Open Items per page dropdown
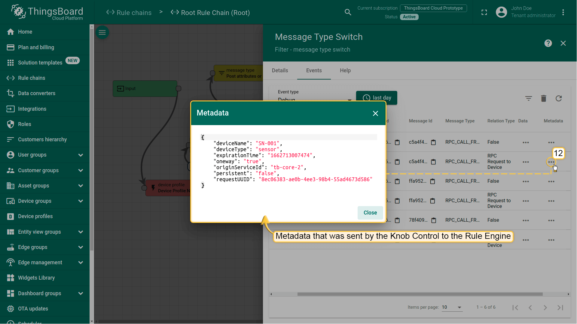 click(x=452, y=307)
